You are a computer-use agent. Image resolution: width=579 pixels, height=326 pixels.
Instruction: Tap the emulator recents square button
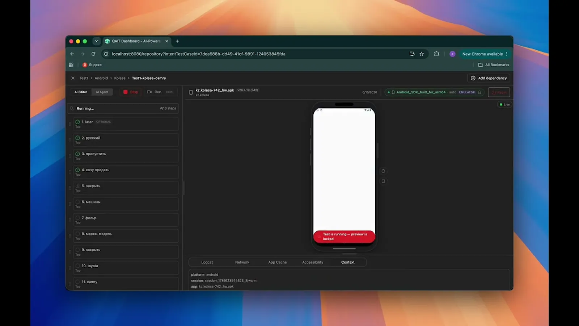coord(383,181)
